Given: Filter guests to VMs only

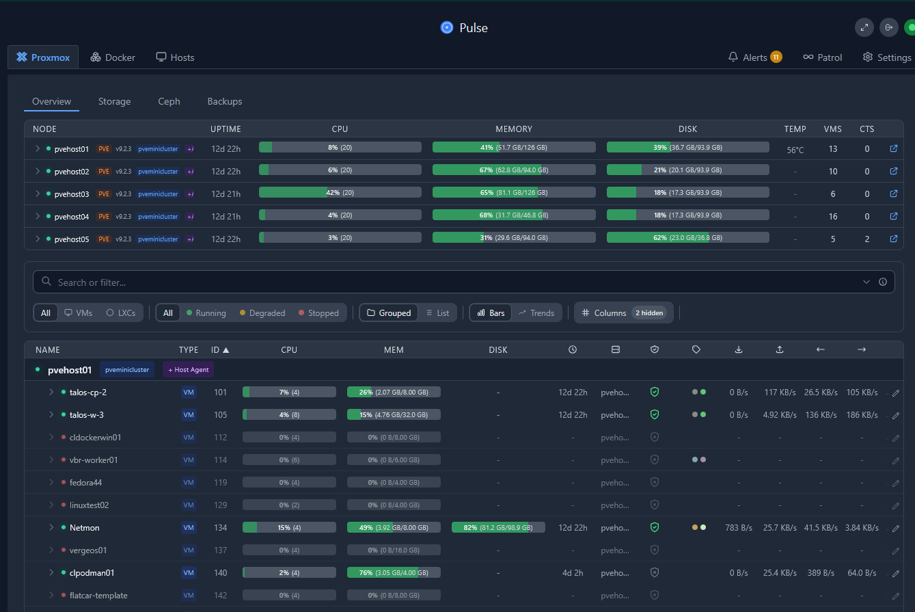Looking at the screenshot, I should (78, 312).
